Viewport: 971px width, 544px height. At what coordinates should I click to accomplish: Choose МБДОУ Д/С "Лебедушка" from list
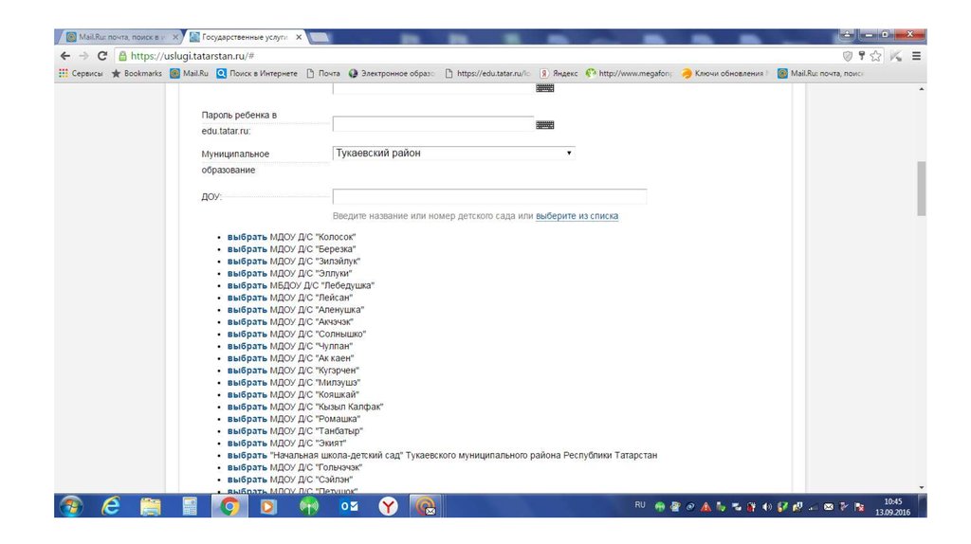tap(247, 285)
